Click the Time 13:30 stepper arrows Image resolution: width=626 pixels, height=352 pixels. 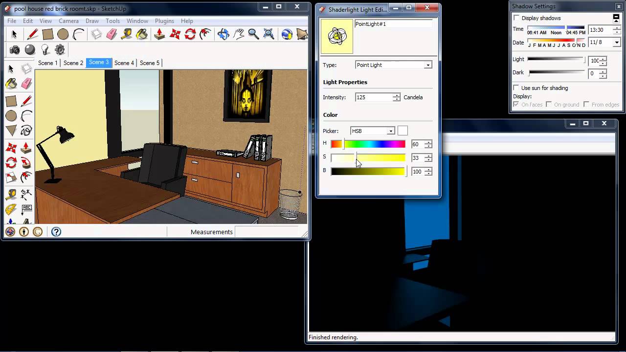tap(617, 30)
